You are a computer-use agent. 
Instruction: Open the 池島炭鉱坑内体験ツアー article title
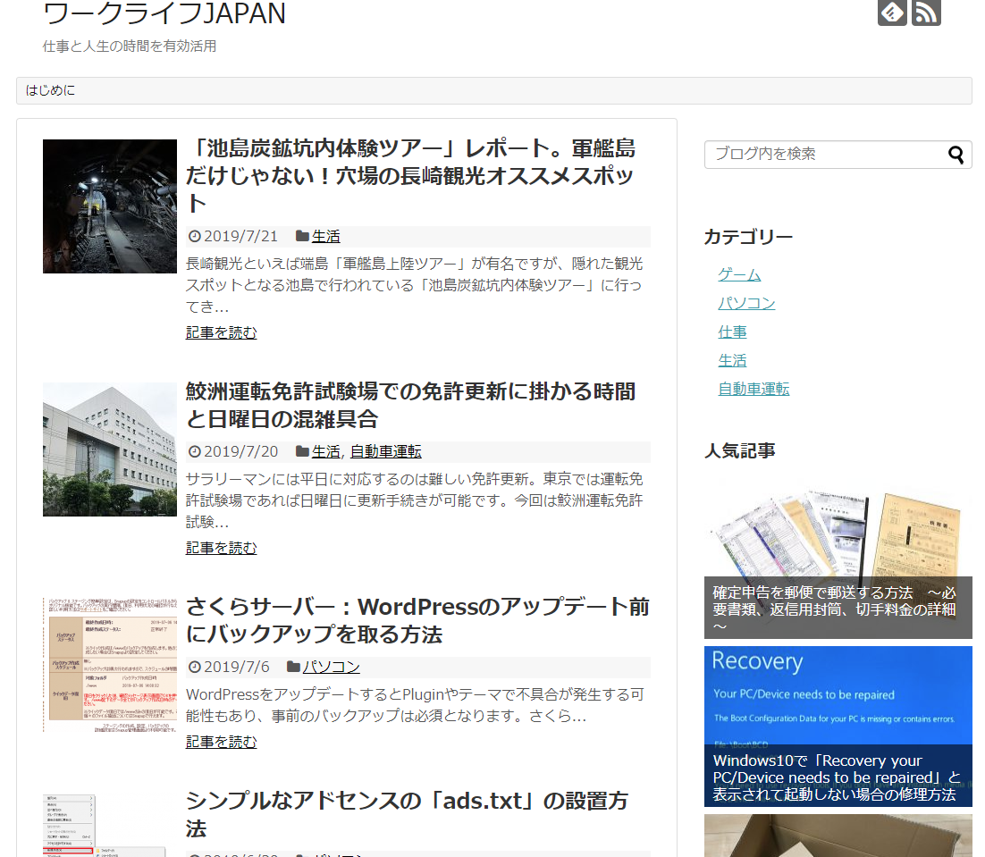[411, 176]
